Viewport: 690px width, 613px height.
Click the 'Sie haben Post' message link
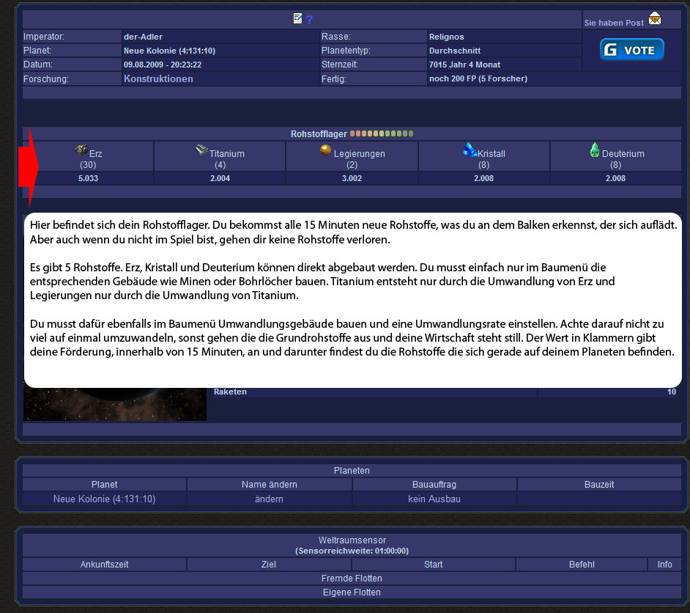tap(614, 23)
